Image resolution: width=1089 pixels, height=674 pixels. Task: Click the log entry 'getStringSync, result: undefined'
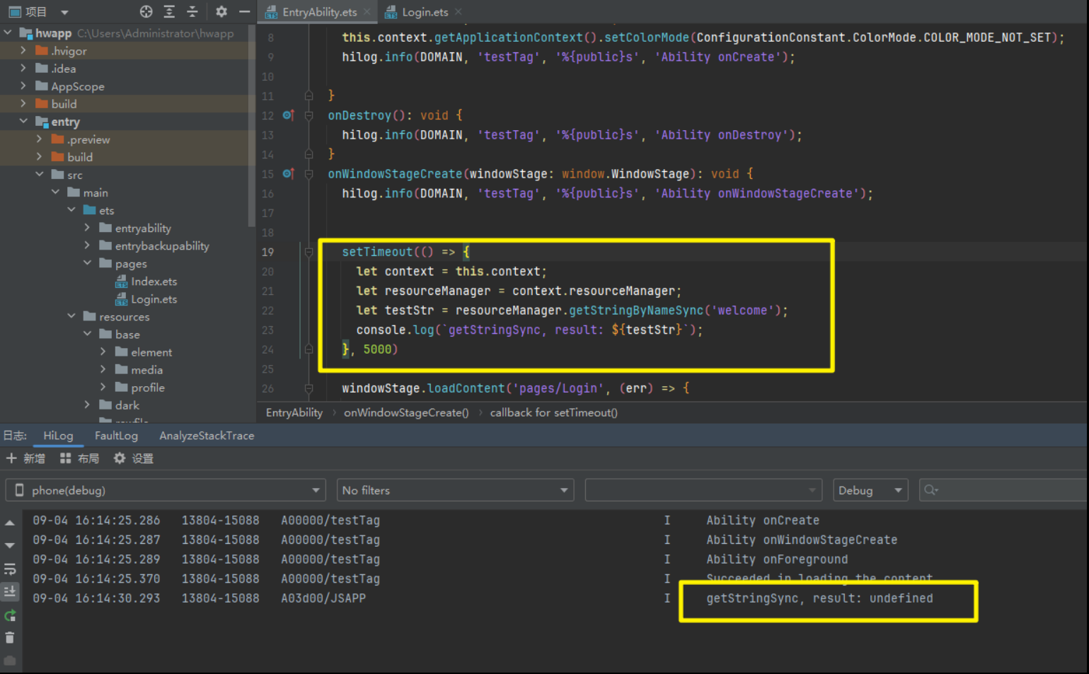click(x=819, y=598)
